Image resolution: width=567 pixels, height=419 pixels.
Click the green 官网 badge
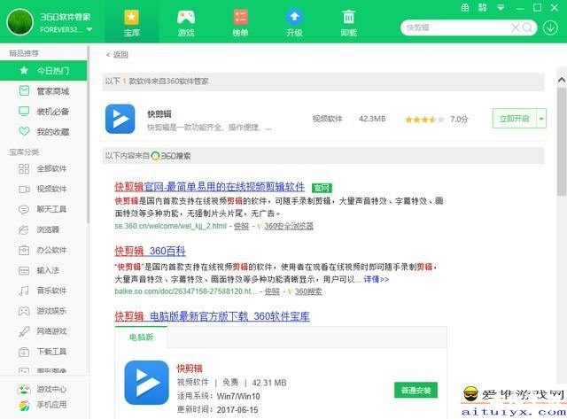click(322, 188)
